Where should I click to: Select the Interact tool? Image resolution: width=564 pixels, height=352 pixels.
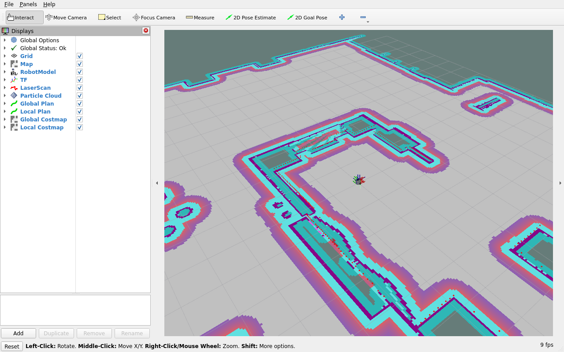pos(24,18)
